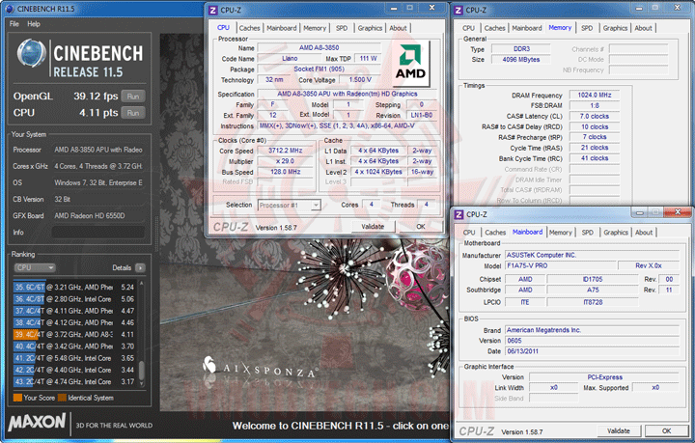Select ranking row 41 at 5.48 GHz

point(74,358)
